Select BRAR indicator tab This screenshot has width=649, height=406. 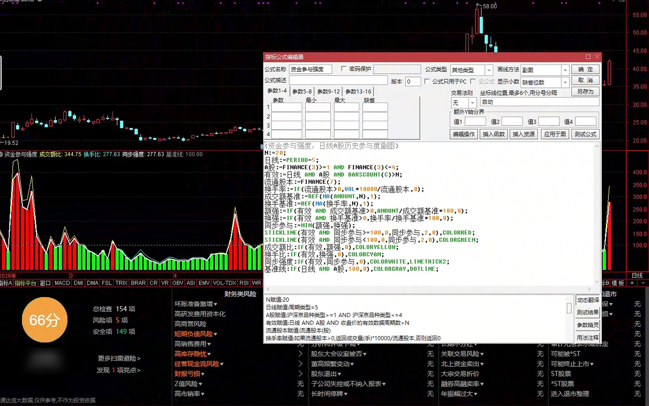[x=138, y=283]
